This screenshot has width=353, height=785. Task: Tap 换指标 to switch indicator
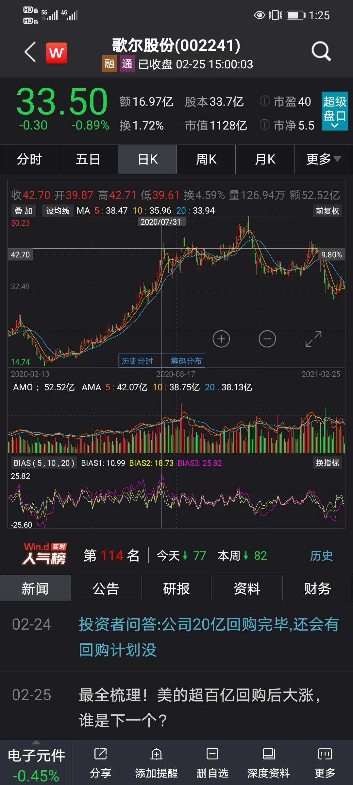coord(327,463)
